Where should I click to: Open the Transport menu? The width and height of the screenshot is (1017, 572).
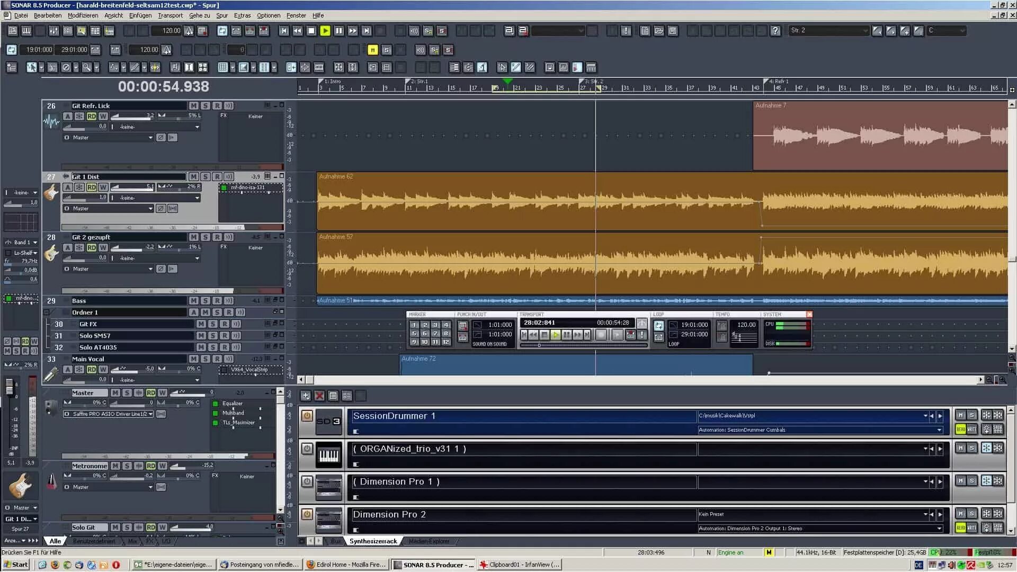170,15
